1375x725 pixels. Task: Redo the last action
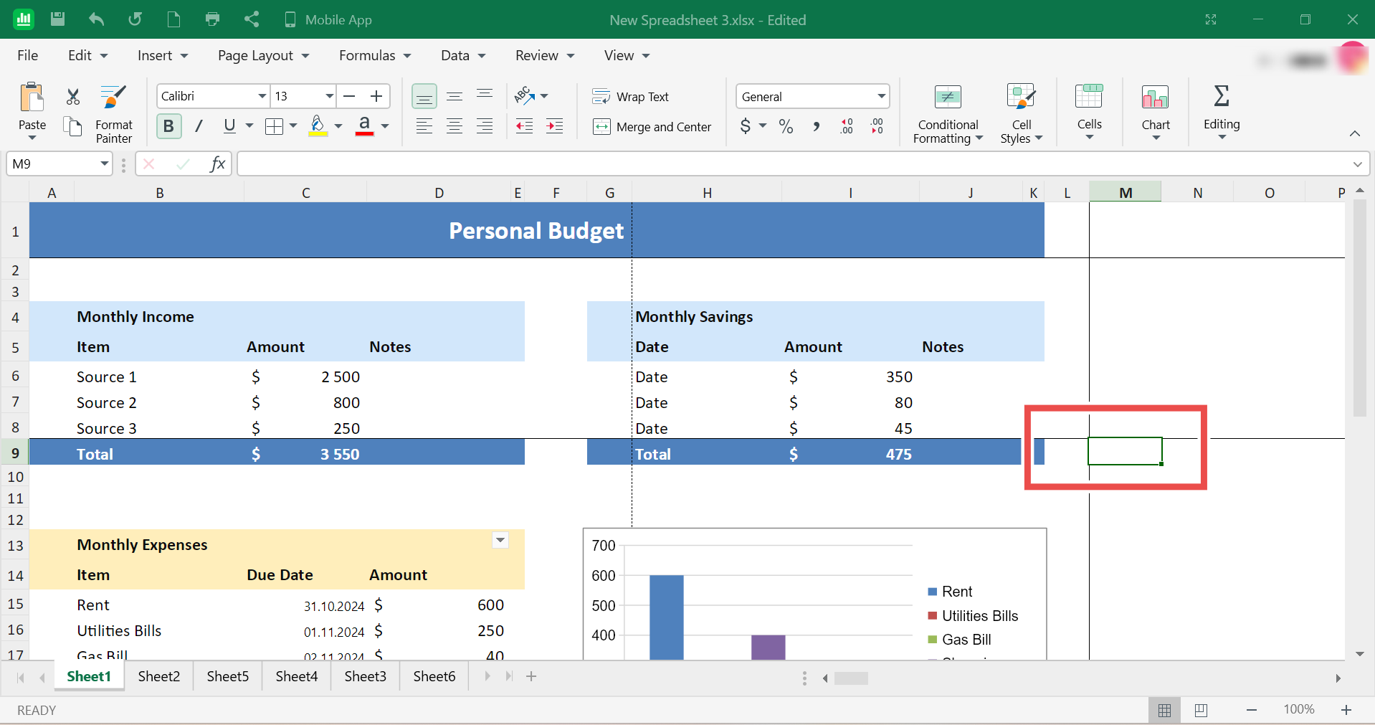[x=135, y=19]
